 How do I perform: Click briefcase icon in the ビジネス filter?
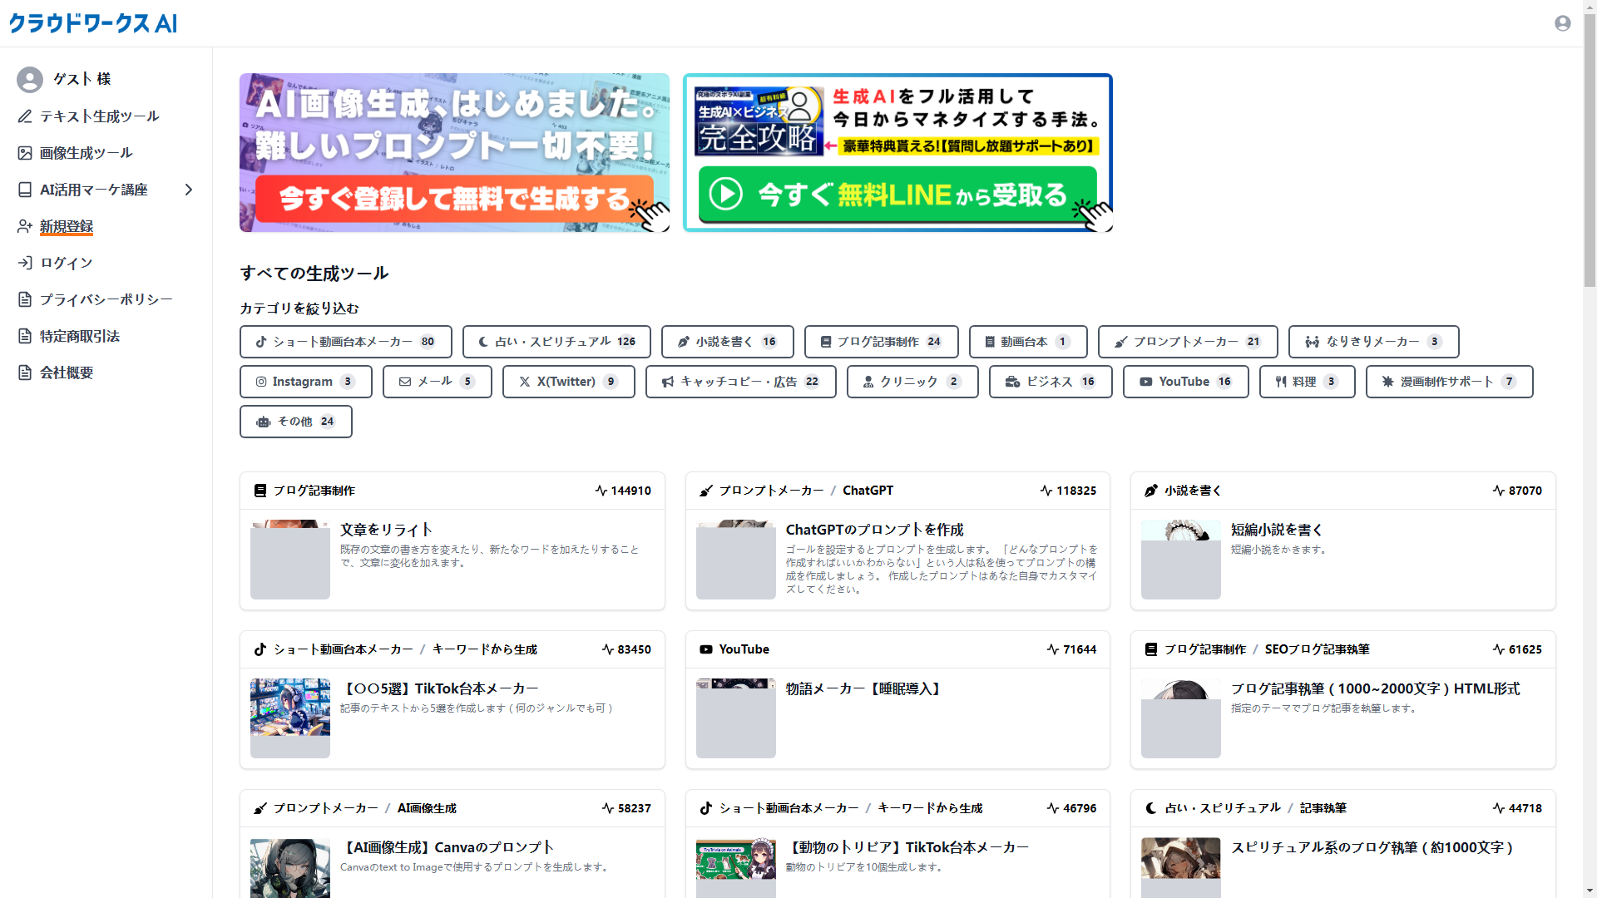(1012, 382)
